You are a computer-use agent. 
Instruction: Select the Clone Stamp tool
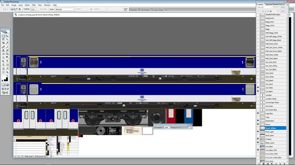3,50
